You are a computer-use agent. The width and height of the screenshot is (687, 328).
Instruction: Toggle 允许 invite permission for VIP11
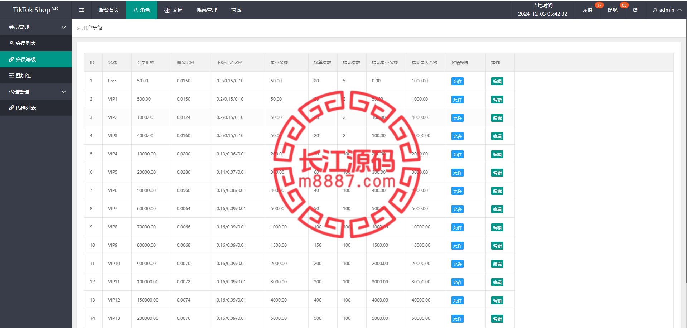pos(458,282)
